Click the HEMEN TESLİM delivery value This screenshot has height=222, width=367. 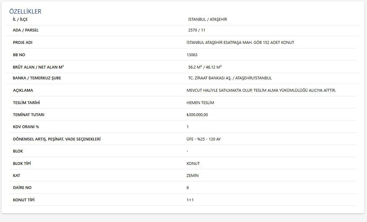[200, 103]
